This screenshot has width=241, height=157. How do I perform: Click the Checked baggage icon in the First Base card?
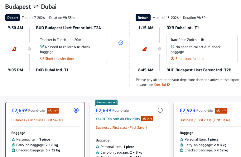coord(182,150)
